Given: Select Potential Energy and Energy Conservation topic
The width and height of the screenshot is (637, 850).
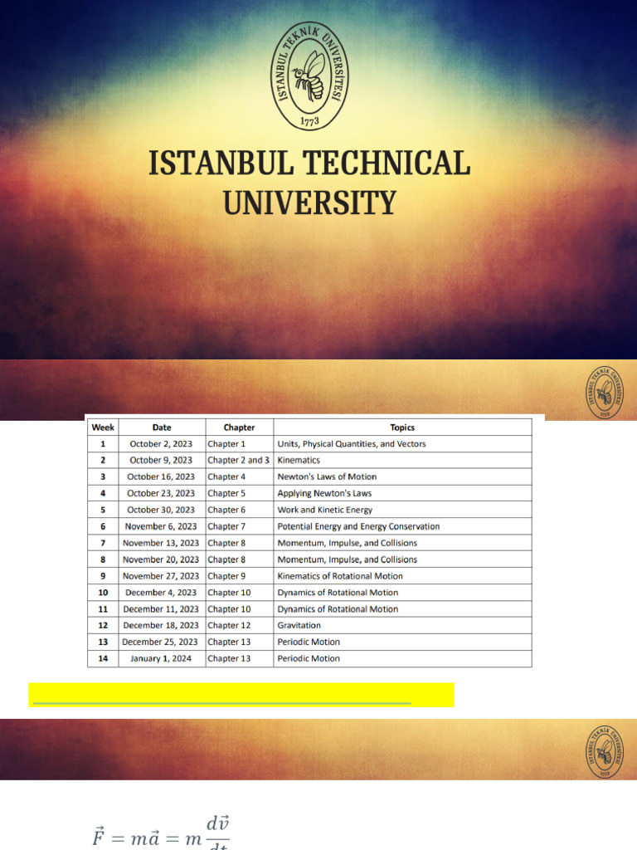Looking at the screenshot, I should (358, 526).
